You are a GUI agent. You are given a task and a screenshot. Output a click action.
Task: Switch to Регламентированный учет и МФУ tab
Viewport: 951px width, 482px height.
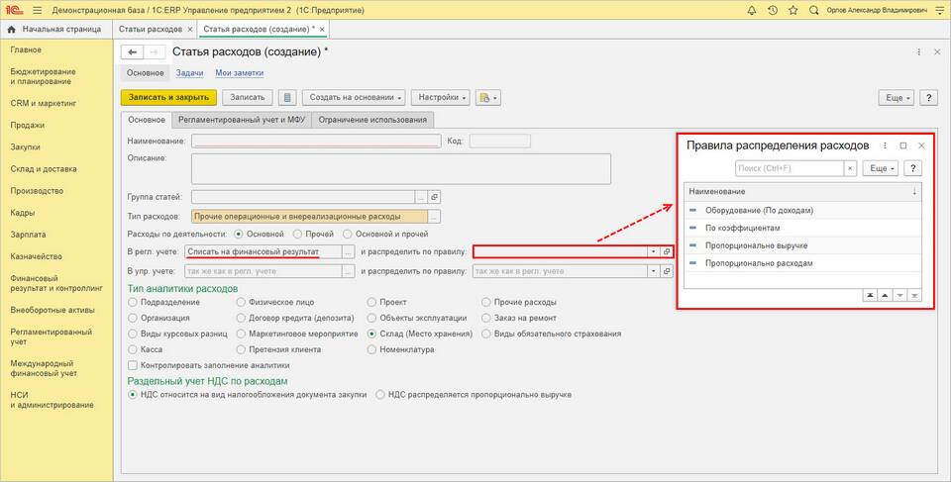(x=241, y=120)
